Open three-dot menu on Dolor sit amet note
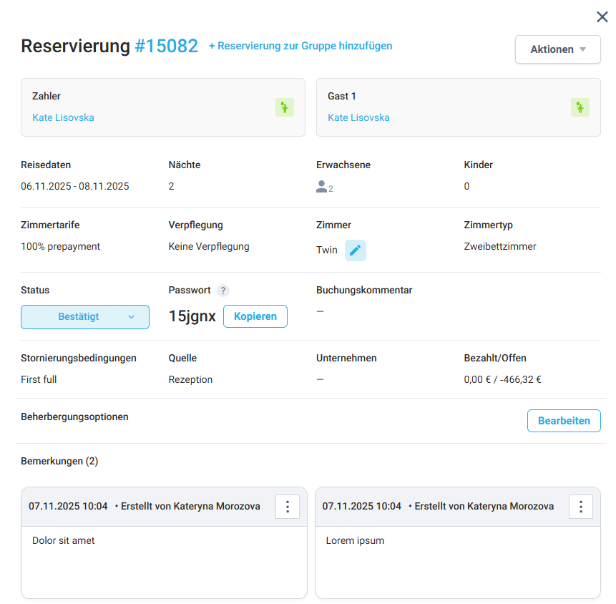The image size is (616, 604). click(x=288, y=507)
